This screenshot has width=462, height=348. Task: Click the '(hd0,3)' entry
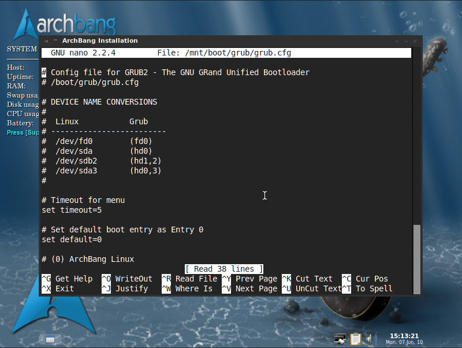[146, 171]
